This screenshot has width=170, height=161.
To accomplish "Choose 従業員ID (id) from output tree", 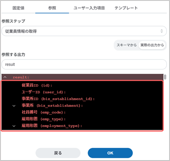I will (37, 85).
